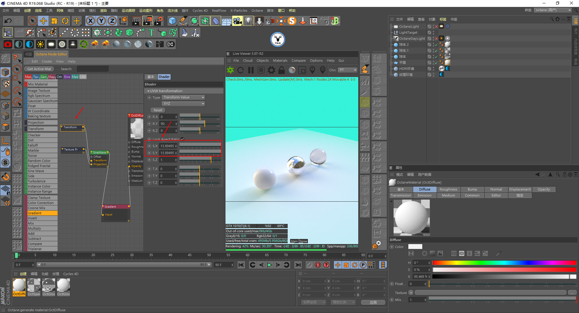This screenshot has height=313, width=579.
Task: Click the hue H rainbow slider
Action: pyautogui.click(x=505, y=263)
